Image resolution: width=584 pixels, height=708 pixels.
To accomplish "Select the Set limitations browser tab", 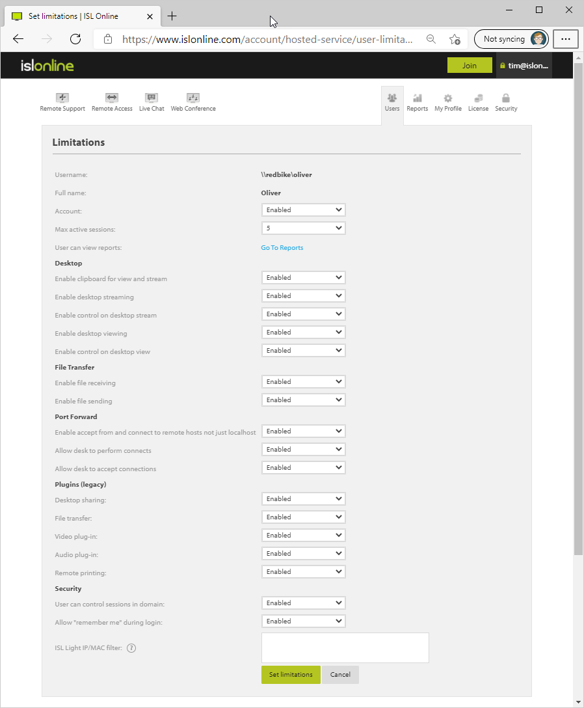I will tap(78, 16).
